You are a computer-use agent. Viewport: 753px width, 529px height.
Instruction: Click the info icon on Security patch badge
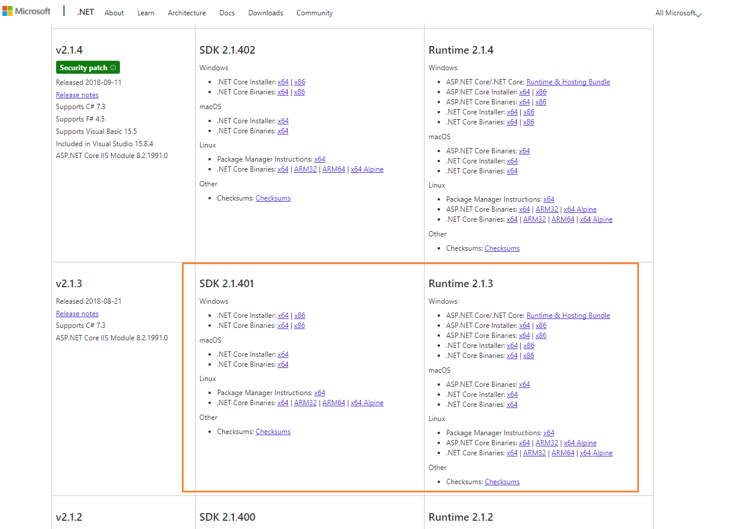113,68
